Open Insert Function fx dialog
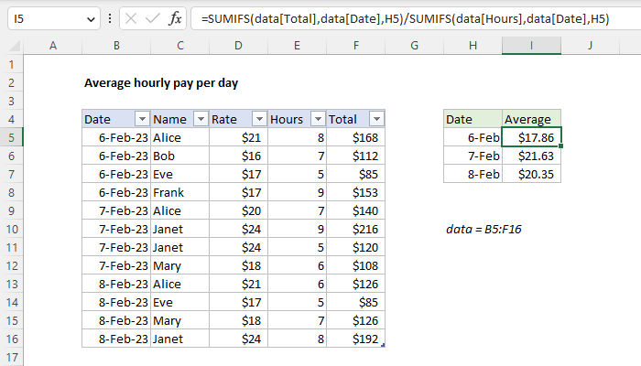Viewport: 641px width, 366px height. 175,19
